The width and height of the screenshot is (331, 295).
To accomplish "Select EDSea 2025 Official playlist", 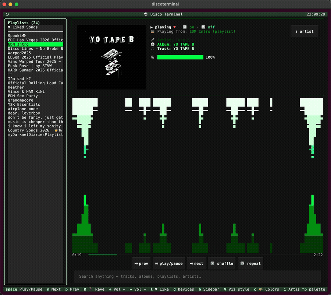I will point(35,57).
